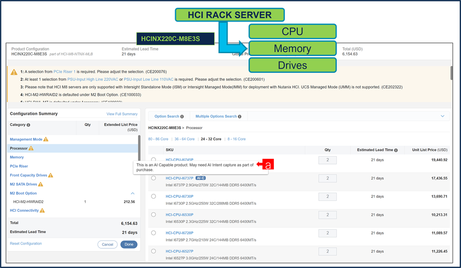Click Reset Configuration link
The height and width of the screenshot is (268, 461).
[x=26, y=244]
